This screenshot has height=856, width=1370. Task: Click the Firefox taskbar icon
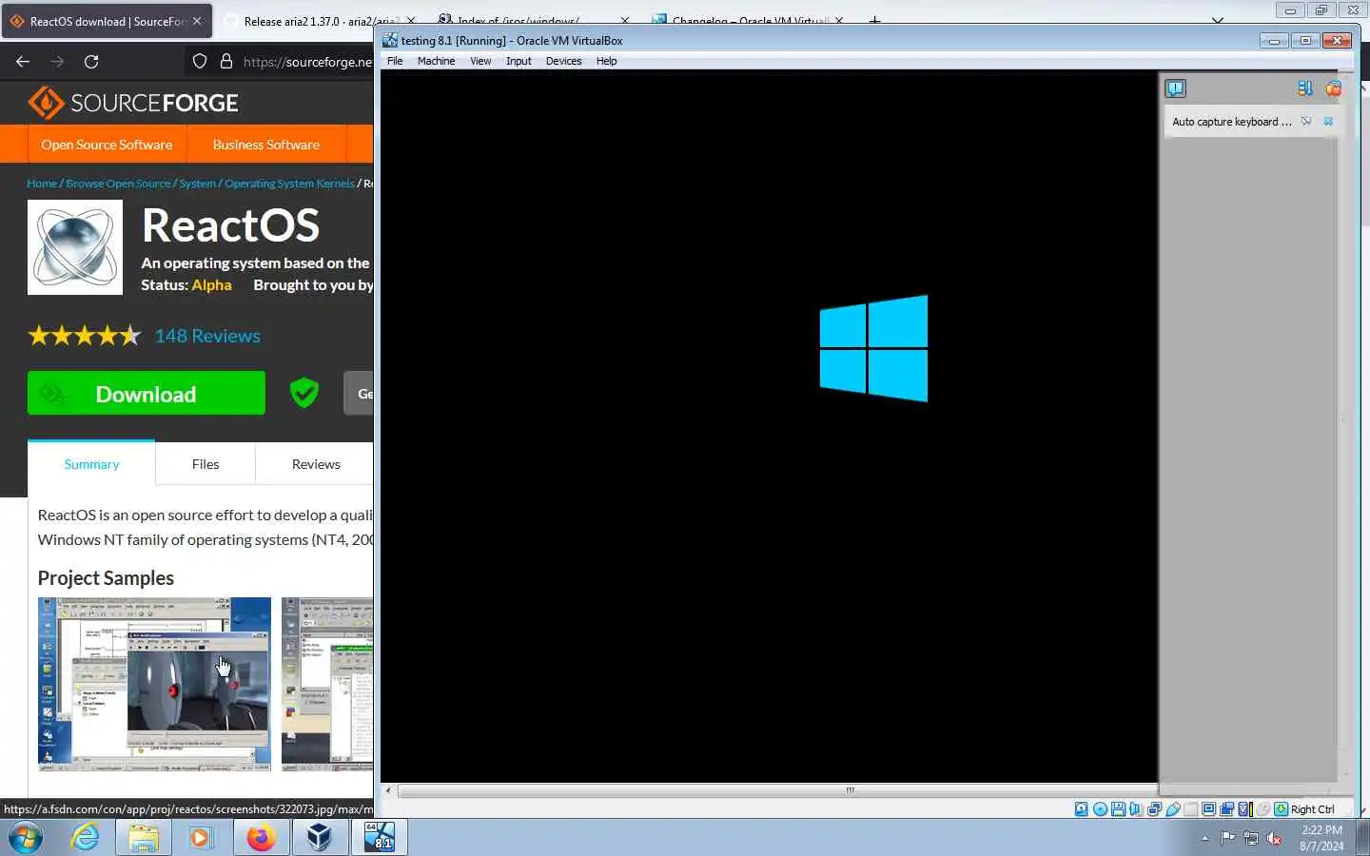tap(261, 838)
